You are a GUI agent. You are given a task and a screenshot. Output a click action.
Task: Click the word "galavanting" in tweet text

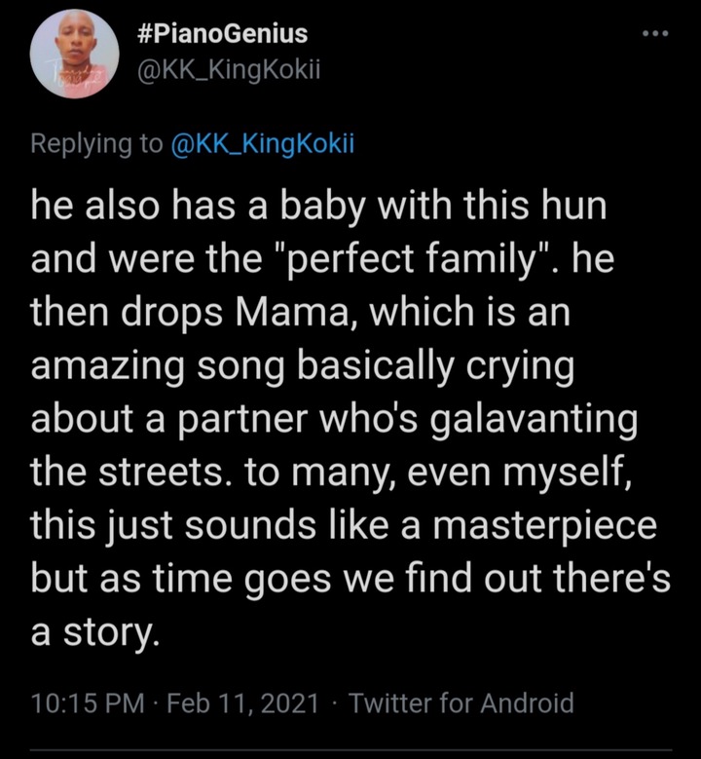534,419
